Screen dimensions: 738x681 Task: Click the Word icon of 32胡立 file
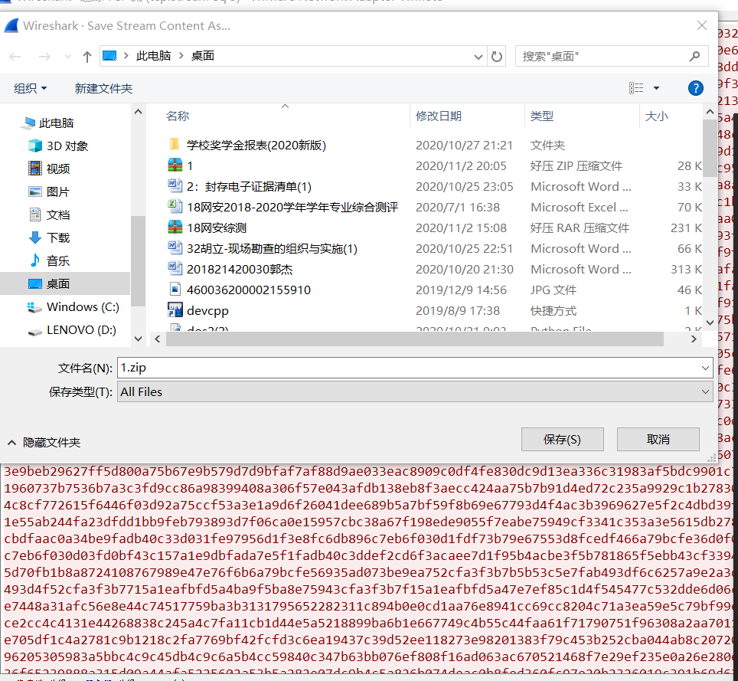tap(175, 247)
